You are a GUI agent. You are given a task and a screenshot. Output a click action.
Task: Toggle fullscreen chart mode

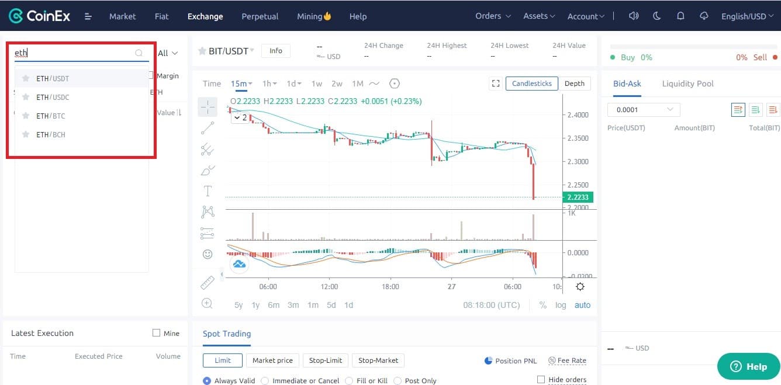(x=496, y=84)
